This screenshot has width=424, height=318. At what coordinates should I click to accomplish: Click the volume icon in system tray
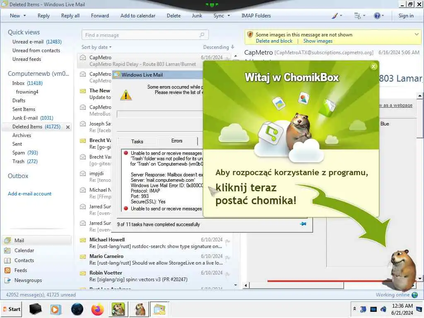point(383,309)
